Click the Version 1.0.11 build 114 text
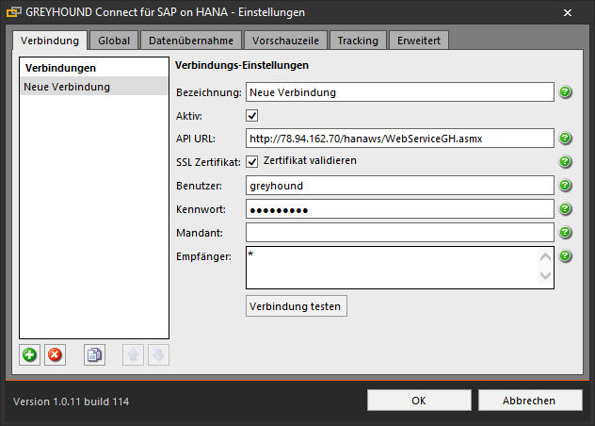This screenshot has height=426, width=595. 71,401
